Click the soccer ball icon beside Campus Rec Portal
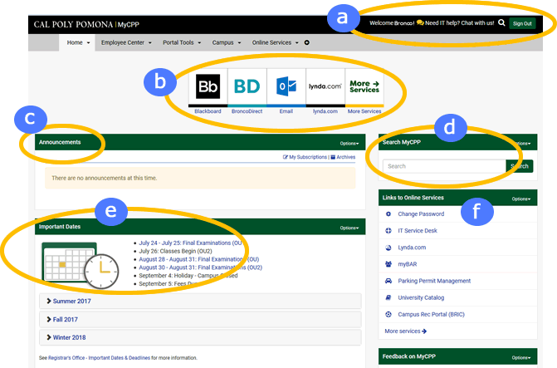Image resolution: width=557 pixels, height=368 pixels. pyautogui.click(x=388, y=314)
